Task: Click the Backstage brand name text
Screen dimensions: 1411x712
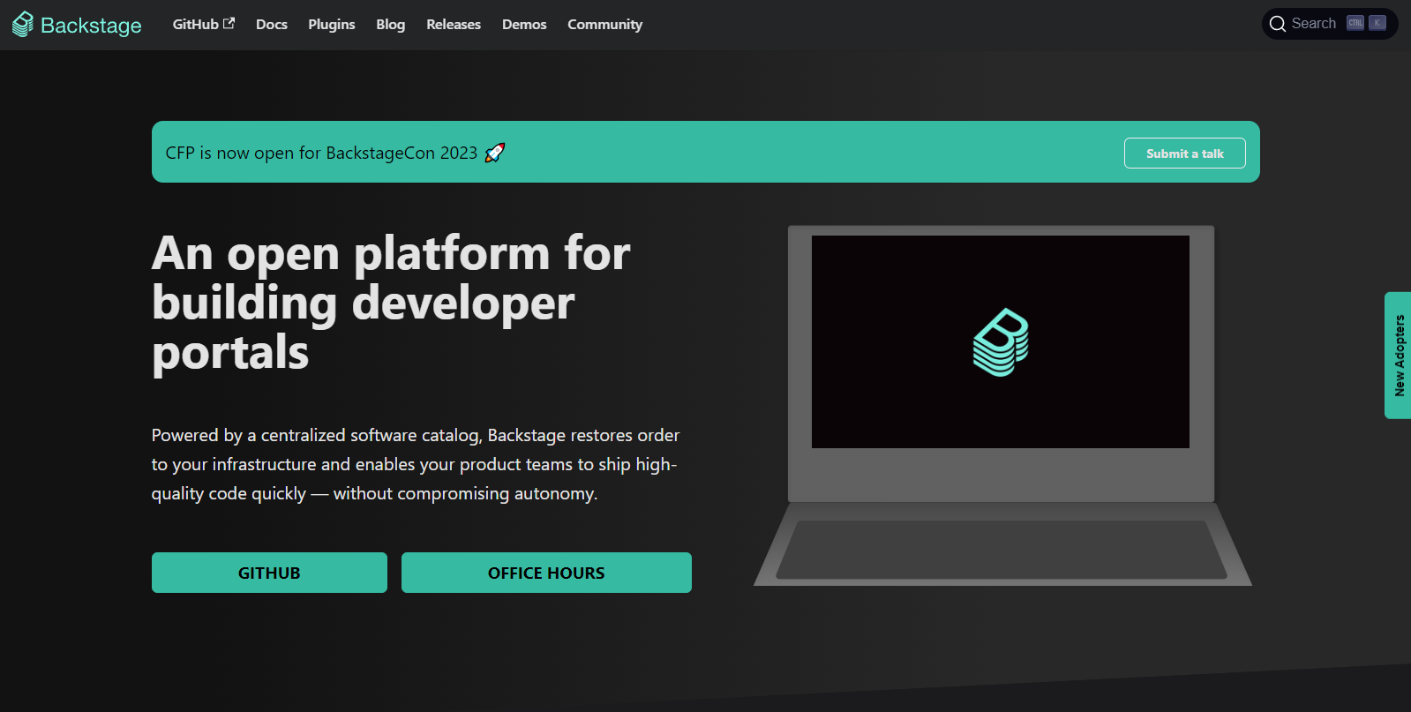Action: 91,26
